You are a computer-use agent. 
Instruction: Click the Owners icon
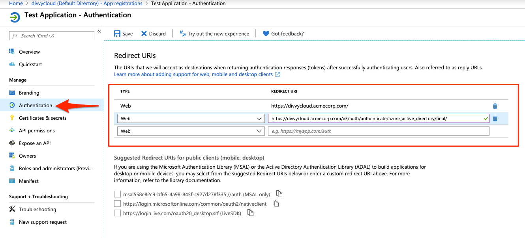12,156
